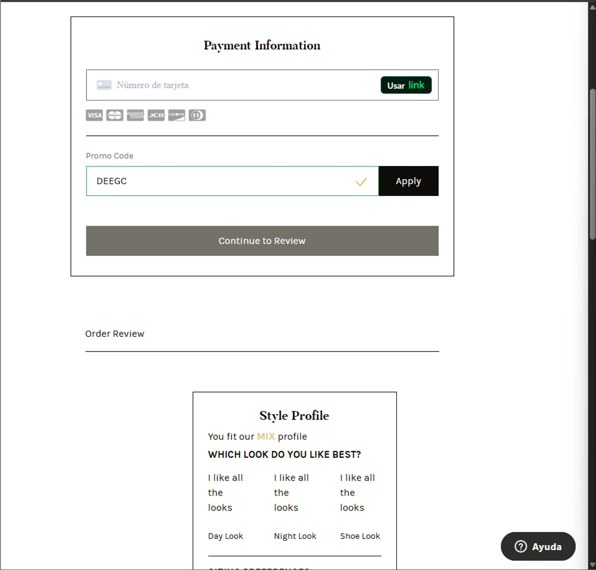Screen dimensions: 596x570
Task: Click the question mark help icon
Action: click(521, 547)
